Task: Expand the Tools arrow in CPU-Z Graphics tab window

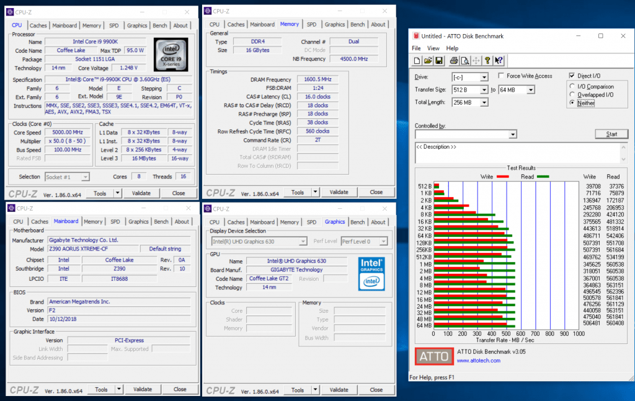Action: click(315, 390)
